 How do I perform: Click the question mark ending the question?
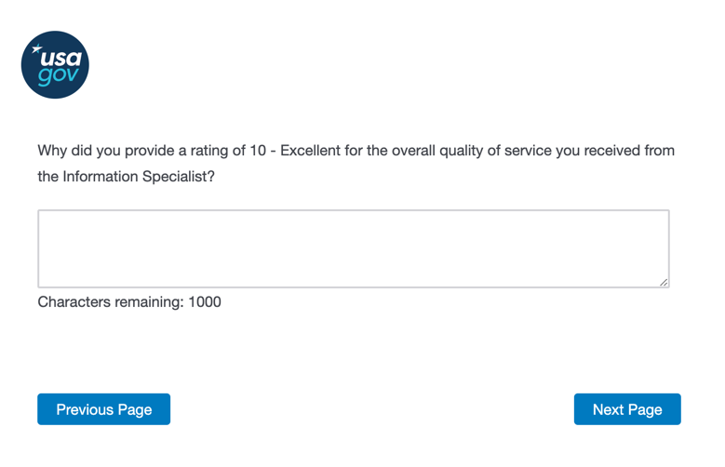(210, 177)
